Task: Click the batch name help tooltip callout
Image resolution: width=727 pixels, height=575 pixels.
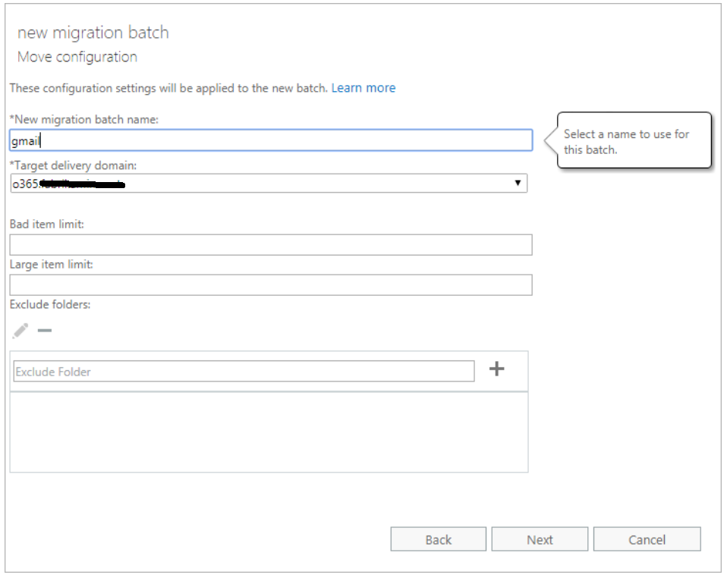Action: pos(634,141)
